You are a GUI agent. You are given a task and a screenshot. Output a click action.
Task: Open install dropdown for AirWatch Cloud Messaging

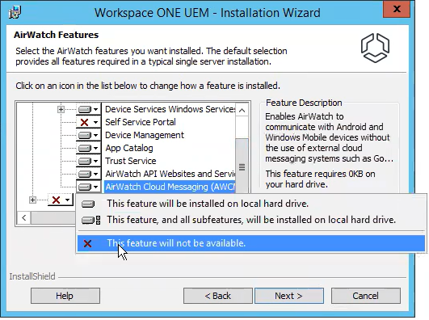[x=88, y=187]
